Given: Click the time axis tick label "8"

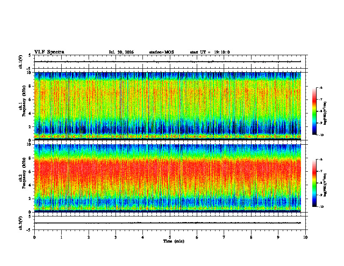Looking at the screenshot, I should coord(251,237).
